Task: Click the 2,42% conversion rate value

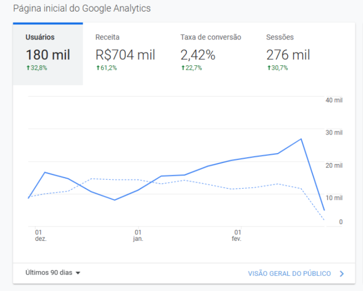Action: pos(198,55)
